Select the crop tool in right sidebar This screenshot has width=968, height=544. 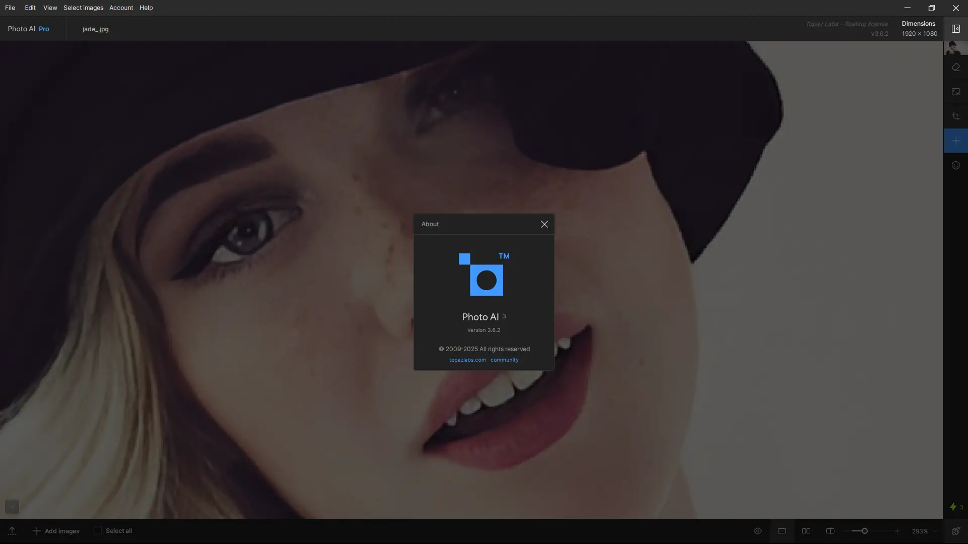955,116
